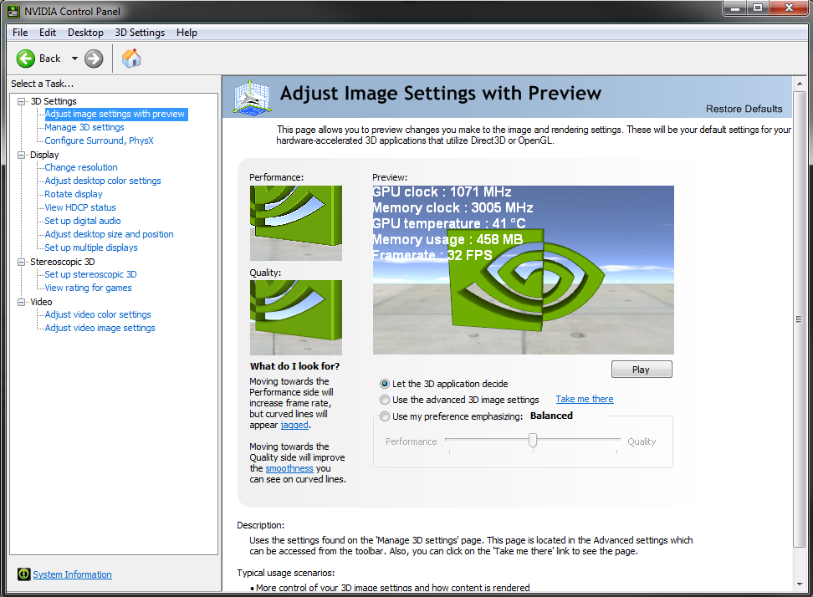Open Adjust video color settings

[98, 315]
